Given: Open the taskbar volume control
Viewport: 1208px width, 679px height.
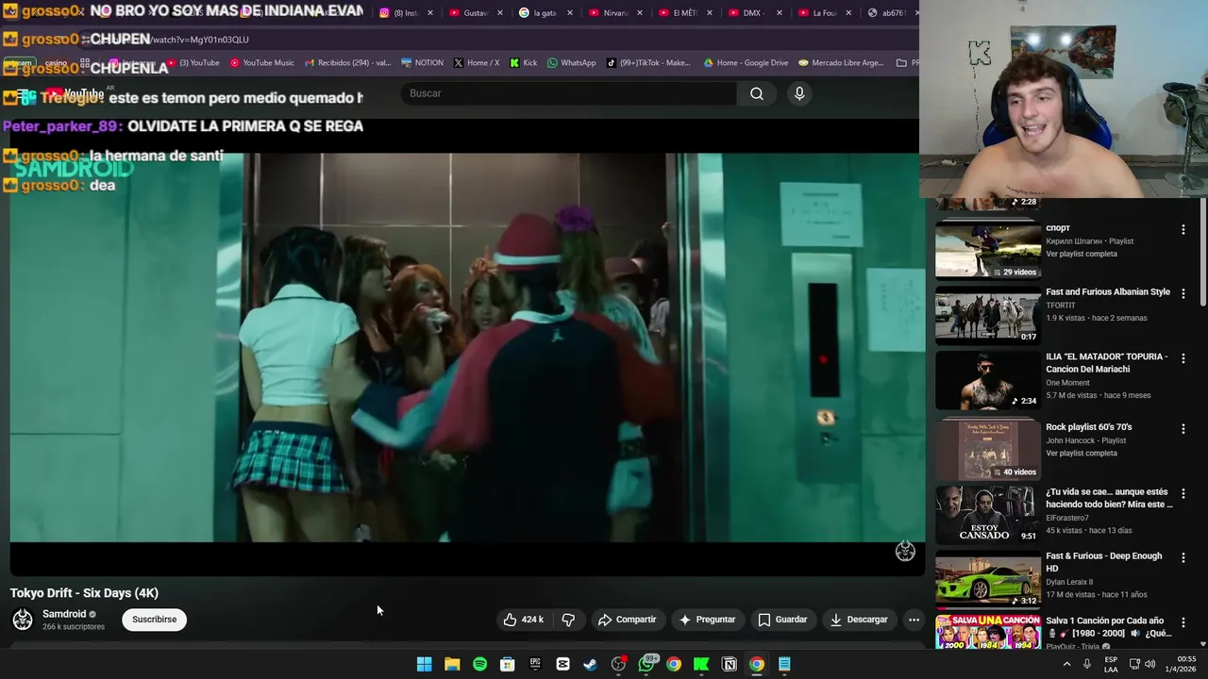Looking at the screenshot, I should 1149,665.
